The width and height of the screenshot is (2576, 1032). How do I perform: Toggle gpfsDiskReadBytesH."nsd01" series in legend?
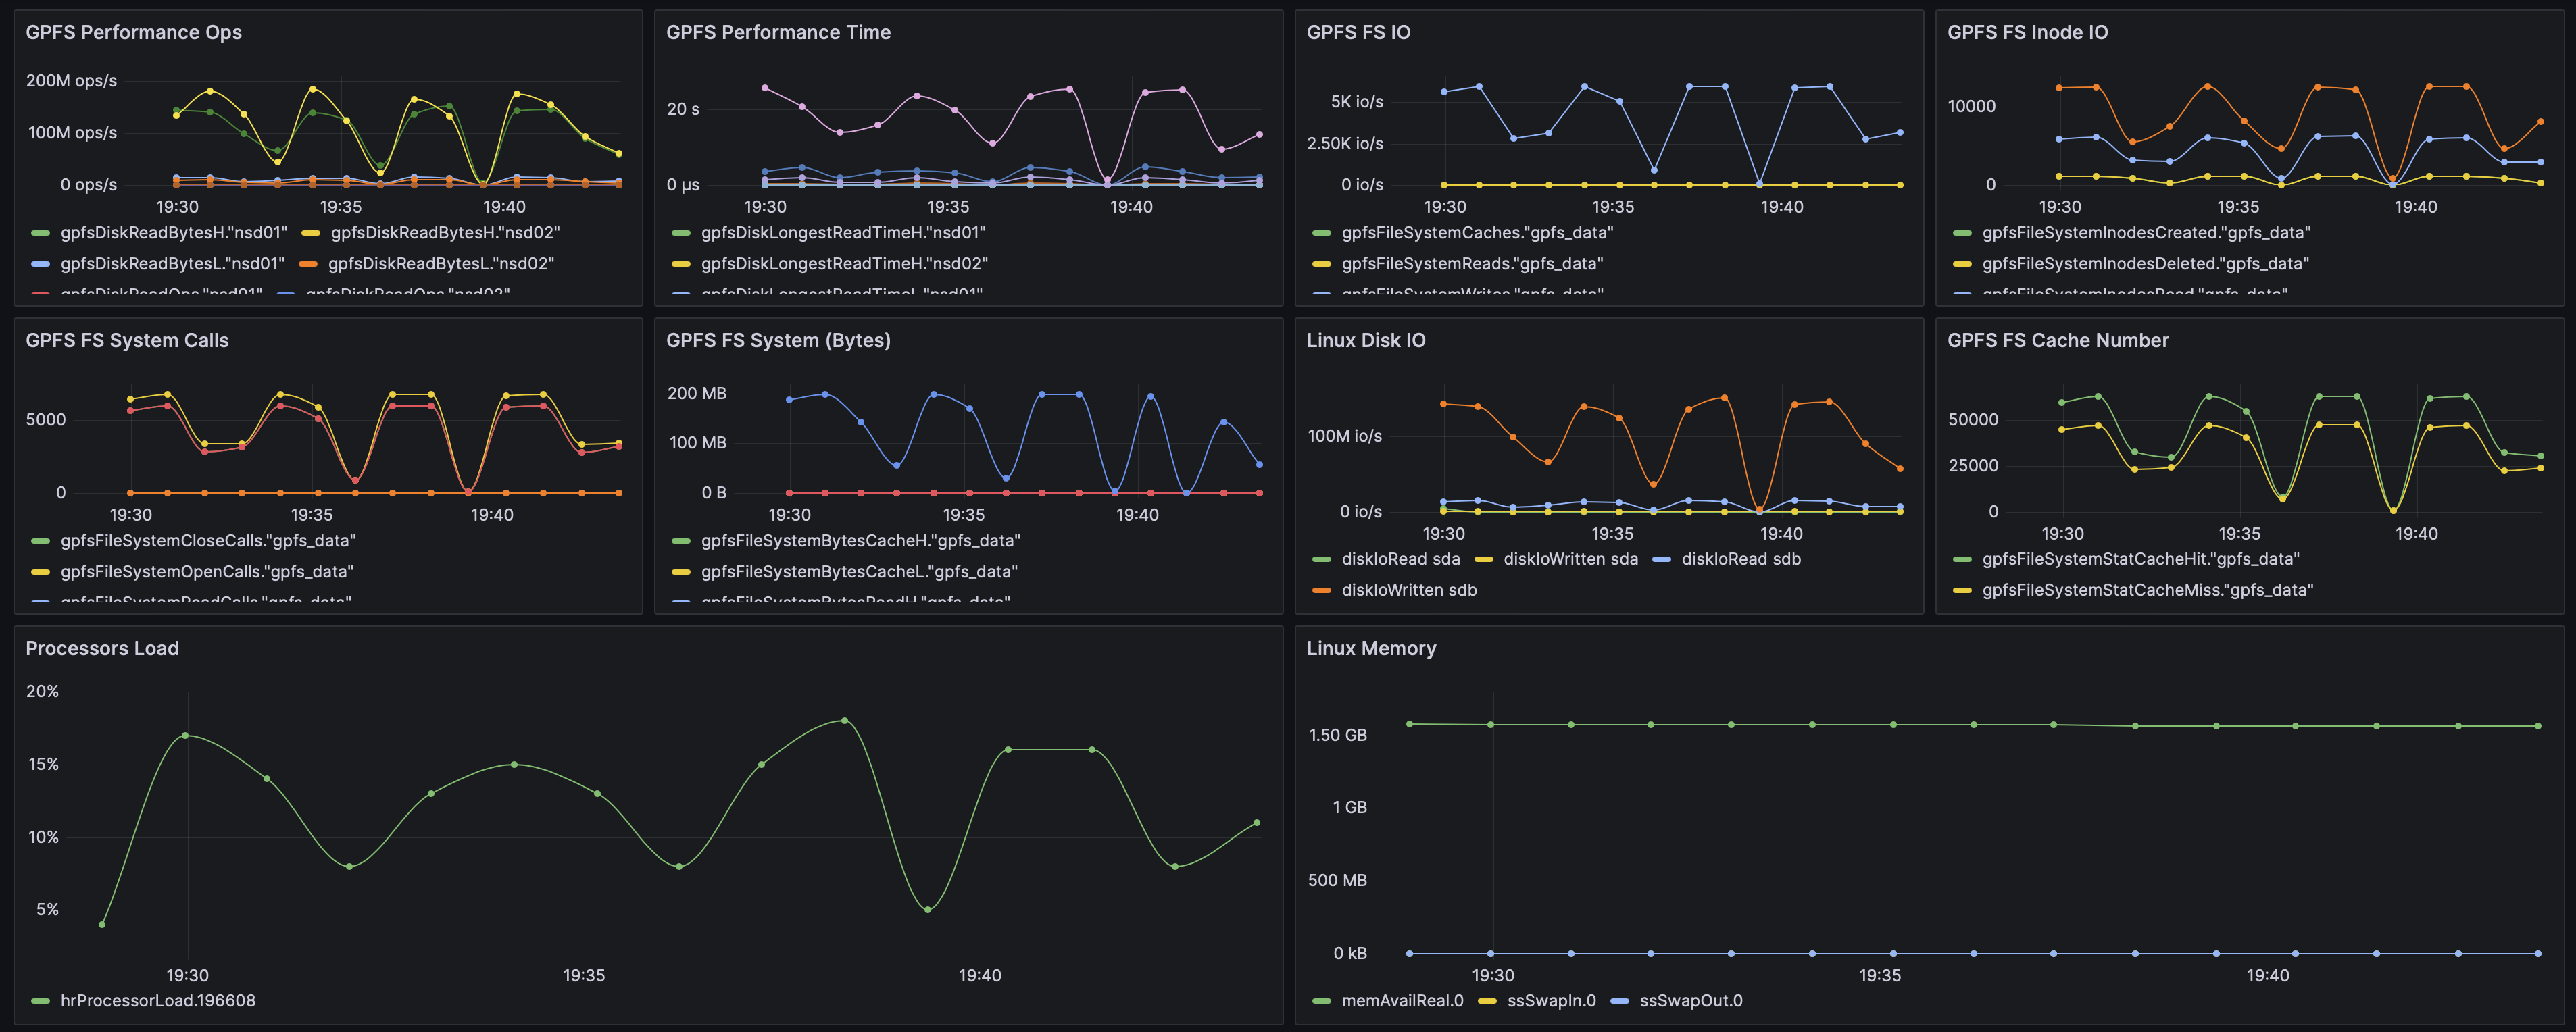click(173, 233)
